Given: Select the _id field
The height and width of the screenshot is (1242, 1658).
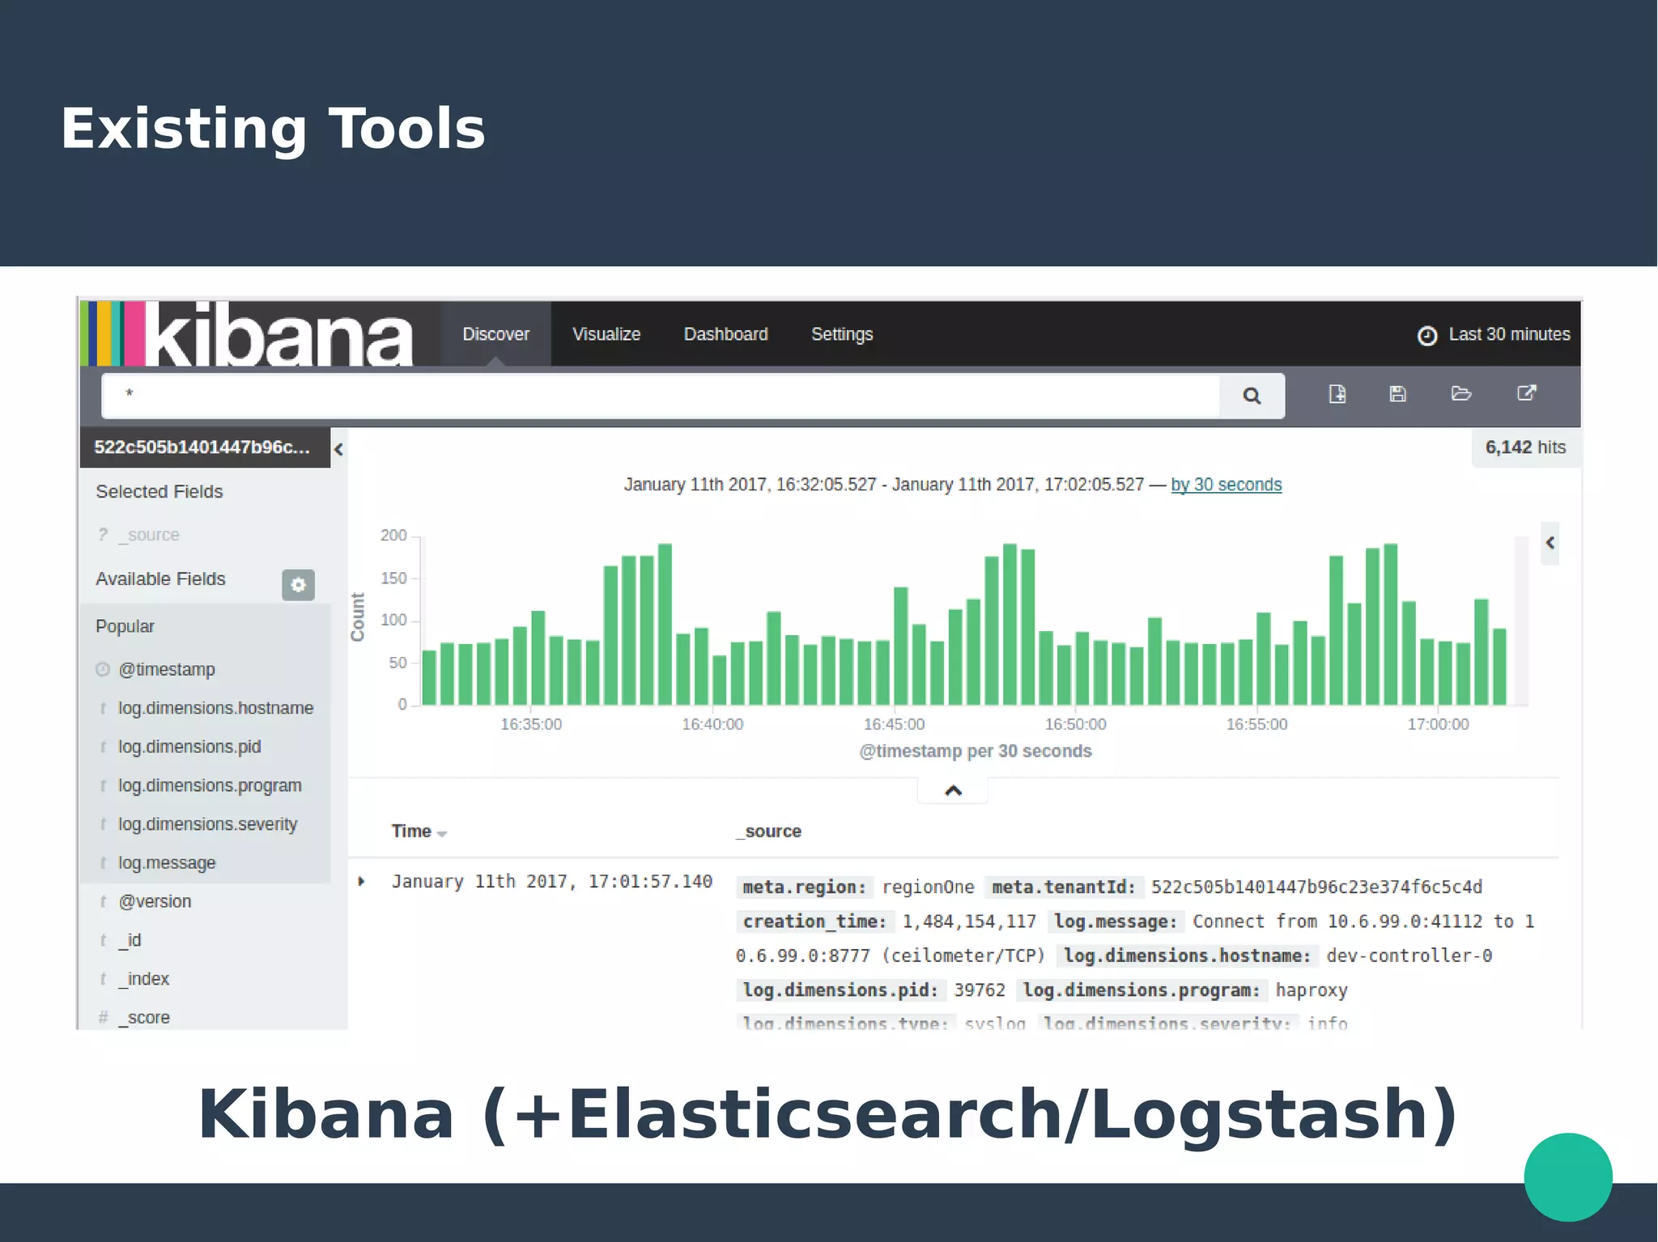Looking at the screenshot, I should coord(130,940).
